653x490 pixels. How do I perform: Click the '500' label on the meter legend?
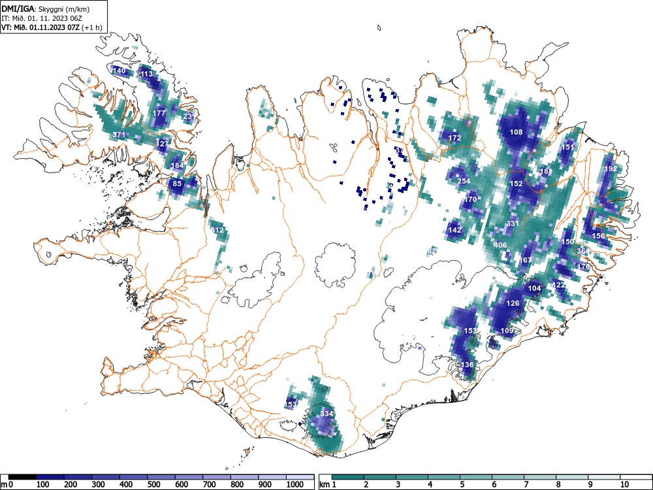(x=153, y=485)
